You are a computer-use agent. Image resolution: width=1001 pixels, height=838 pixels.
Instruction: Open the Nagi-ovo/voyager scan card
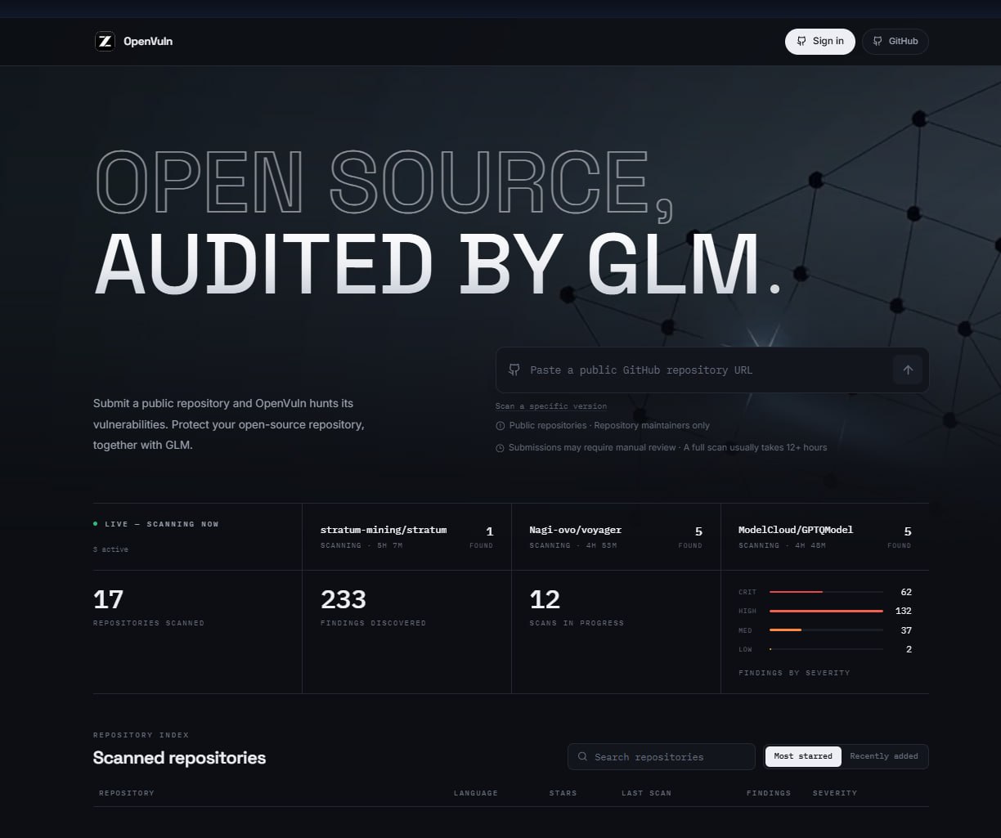click(616, 537)
